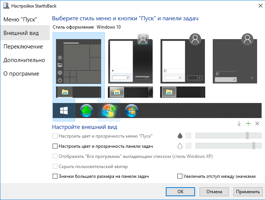The image size is (265, 200).
Task: Confirm settings with the OK button
Action: pyautogui.click(x=180, y=192)
